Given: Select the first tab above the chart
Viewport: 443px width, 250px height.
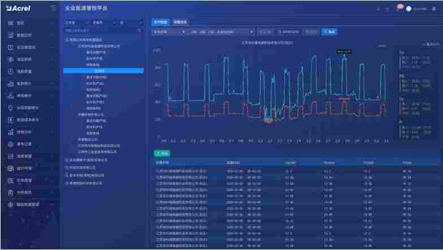Looking at the screenshot, I should (x=161, y=22).
